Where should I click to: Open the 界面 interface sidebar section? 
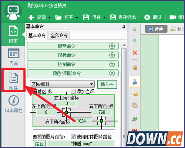tap(14, 57)
